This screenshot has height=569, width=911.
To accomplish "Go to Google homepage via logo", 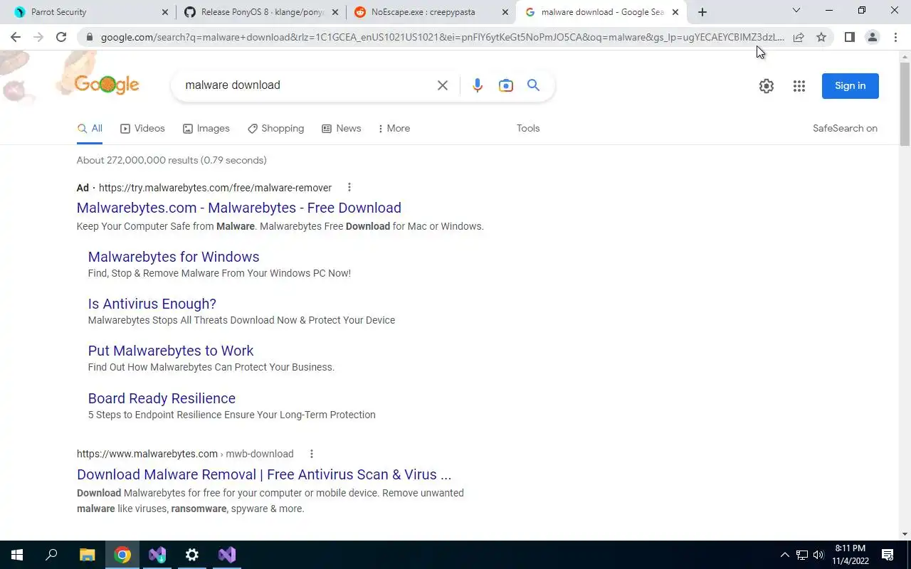I will coord(107,85).
